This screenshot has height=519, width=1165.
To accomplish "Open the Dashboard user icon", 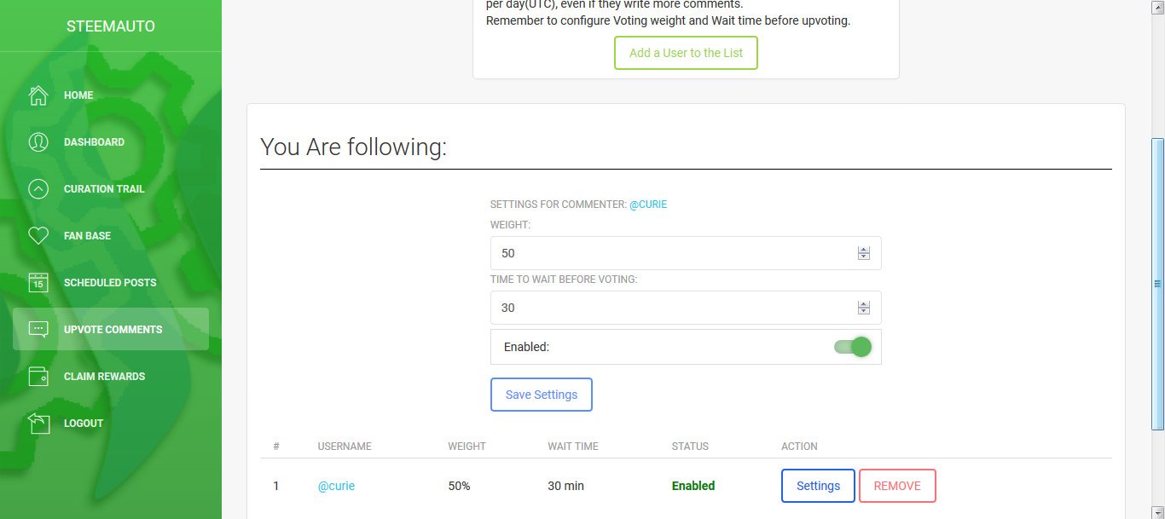I will pyautogui.click(x=38, y=142).
